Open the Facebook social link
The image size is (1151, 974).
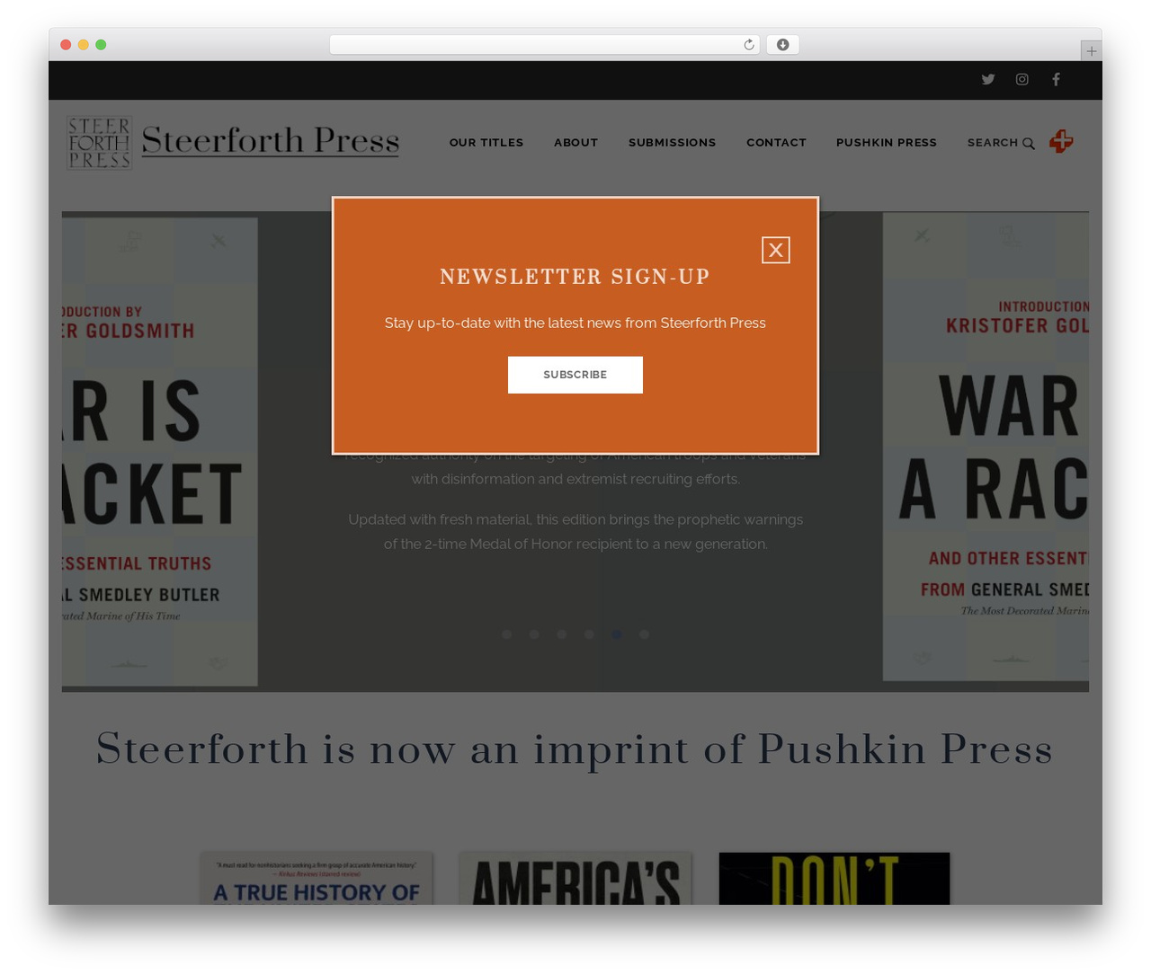click(x=1056, y=79)
